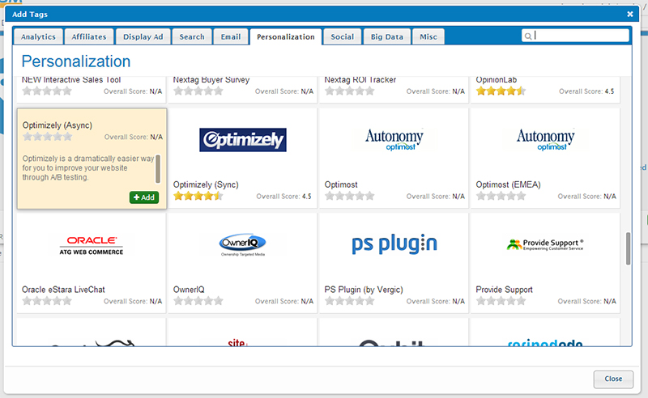
Task: Select the PS Plugin (by Vergic) title
Action: tap(364, 290)
